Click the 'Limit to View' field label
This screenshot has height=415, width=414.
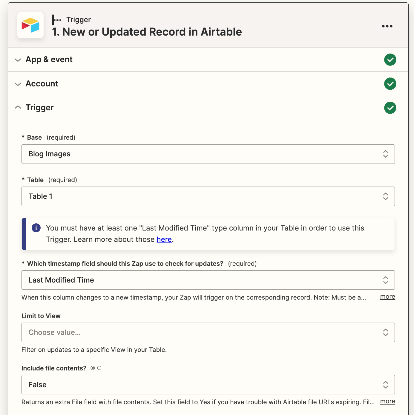coord(41,316)
